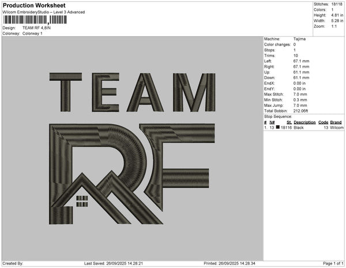Click the Black description in stop sequence row
Image resolution: width=346 pixels, height=268 pixels.
click(299, 128)
